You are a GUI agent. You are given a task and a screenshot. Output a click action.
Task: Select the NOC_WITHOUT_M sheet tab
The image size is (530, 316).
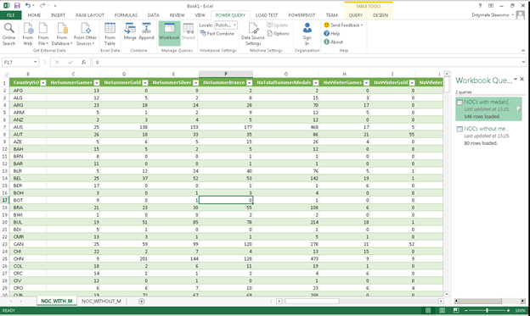click(101, 301)
